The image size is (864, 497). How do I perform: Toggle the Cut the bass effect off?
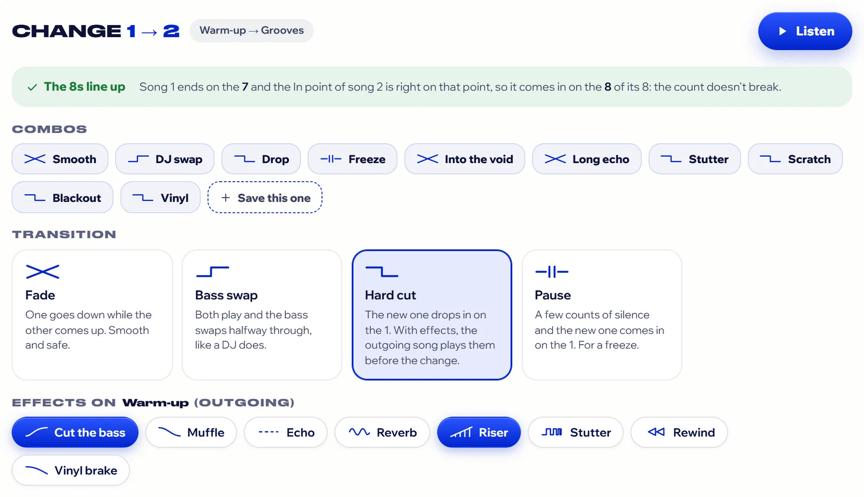point(75,432)
